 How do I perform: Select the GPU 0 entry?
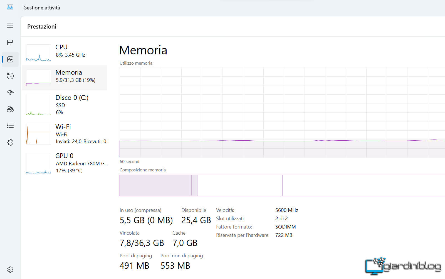(x=65, y=163)
